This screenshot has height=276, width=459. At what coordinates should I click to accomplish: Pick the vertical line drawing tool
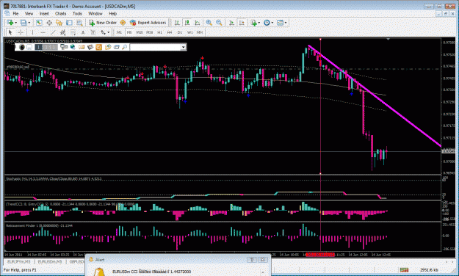[32, 32]
